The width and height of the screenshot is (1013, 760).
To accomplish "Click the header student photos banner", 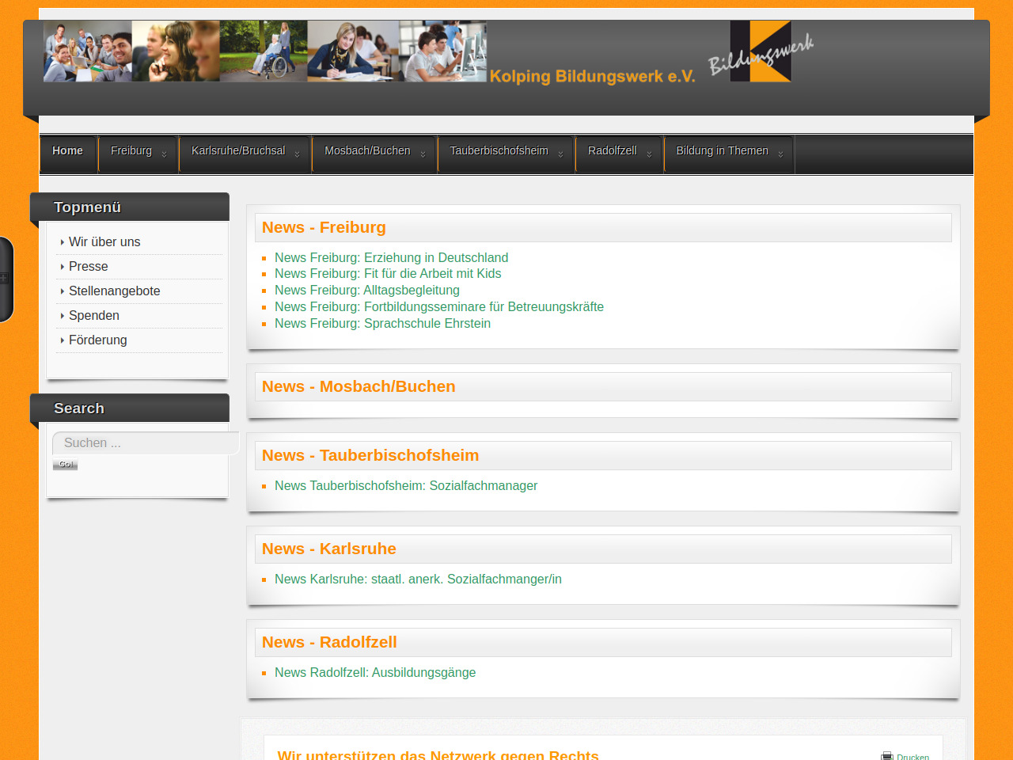I will tap(264, 51).
